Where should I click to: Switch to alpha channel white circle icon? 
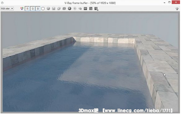point(43,9)
